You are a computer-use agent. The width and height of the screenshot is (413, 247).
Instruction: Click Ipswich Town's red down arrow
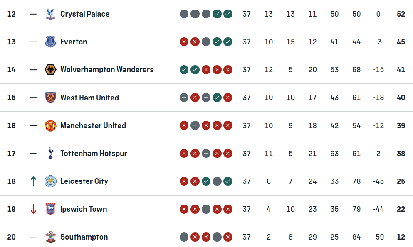tap(33, 209)
